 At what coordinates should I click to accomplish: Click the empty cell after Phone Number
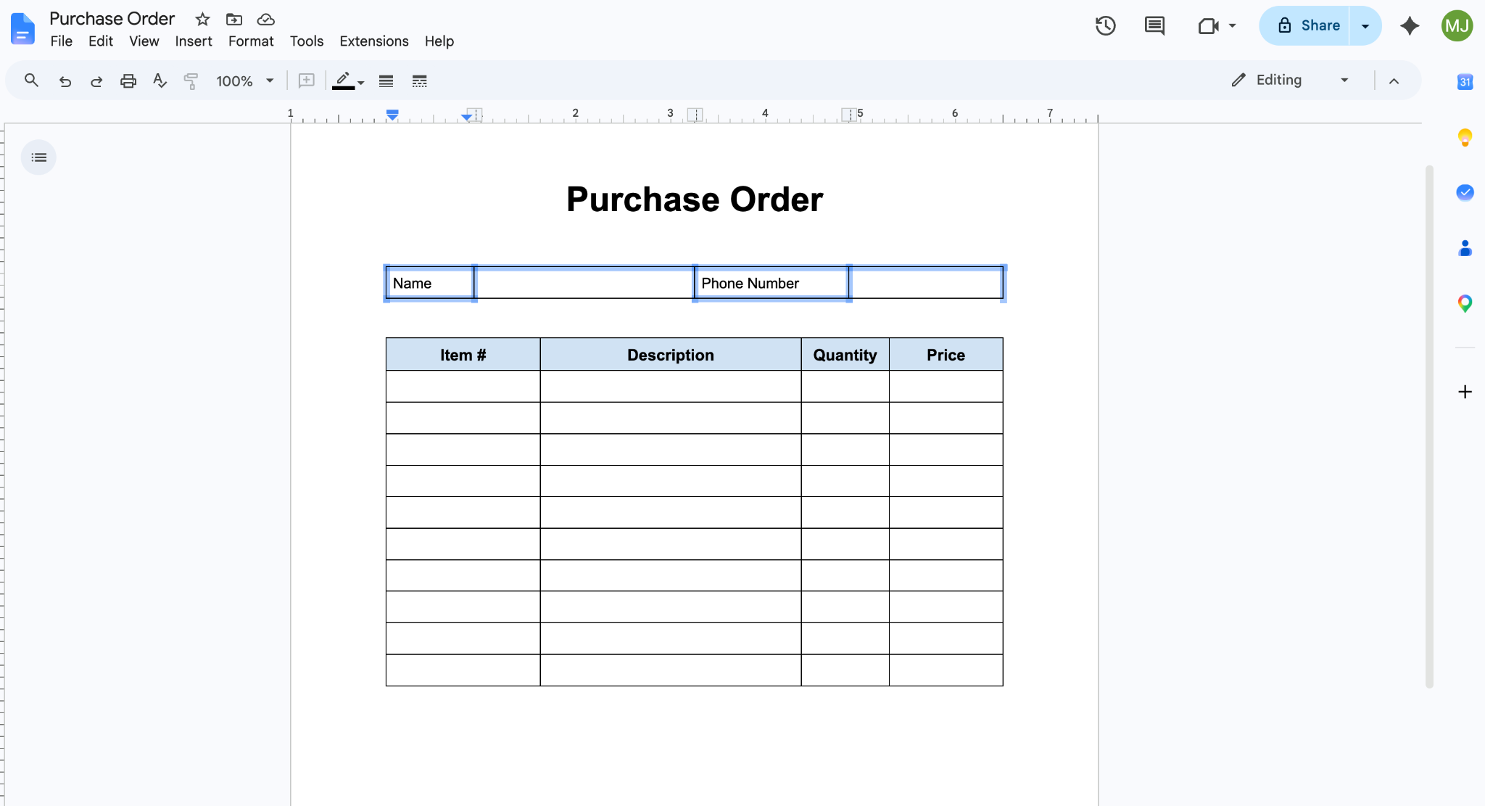pos(926,284)
